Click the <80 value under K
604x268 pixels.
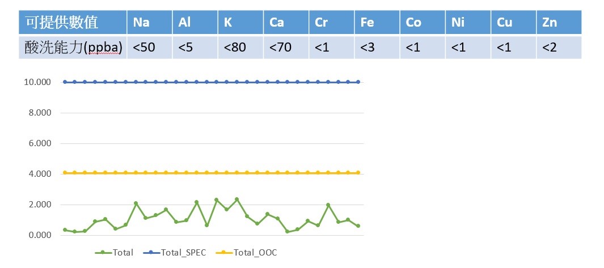[241, 48]
